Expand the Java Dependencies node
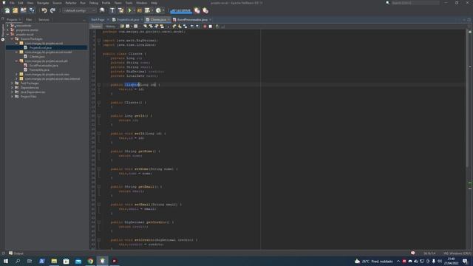Screen dimensions: 473x266 click(x=12, y=92)
